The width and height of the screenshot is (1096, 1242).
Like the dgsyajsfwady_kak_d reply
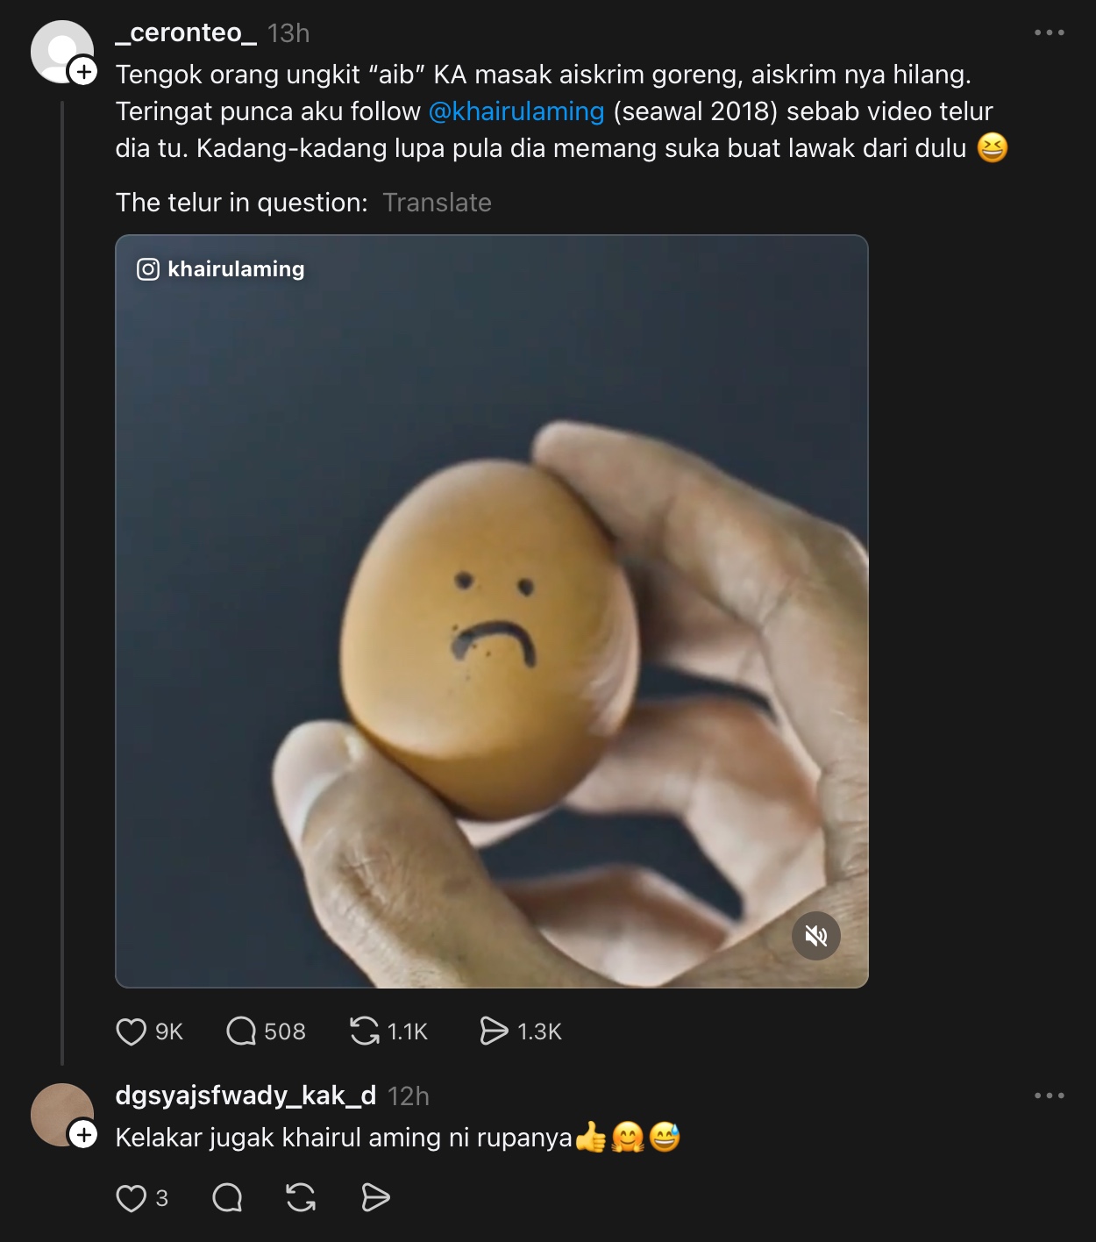point(132,1198)
